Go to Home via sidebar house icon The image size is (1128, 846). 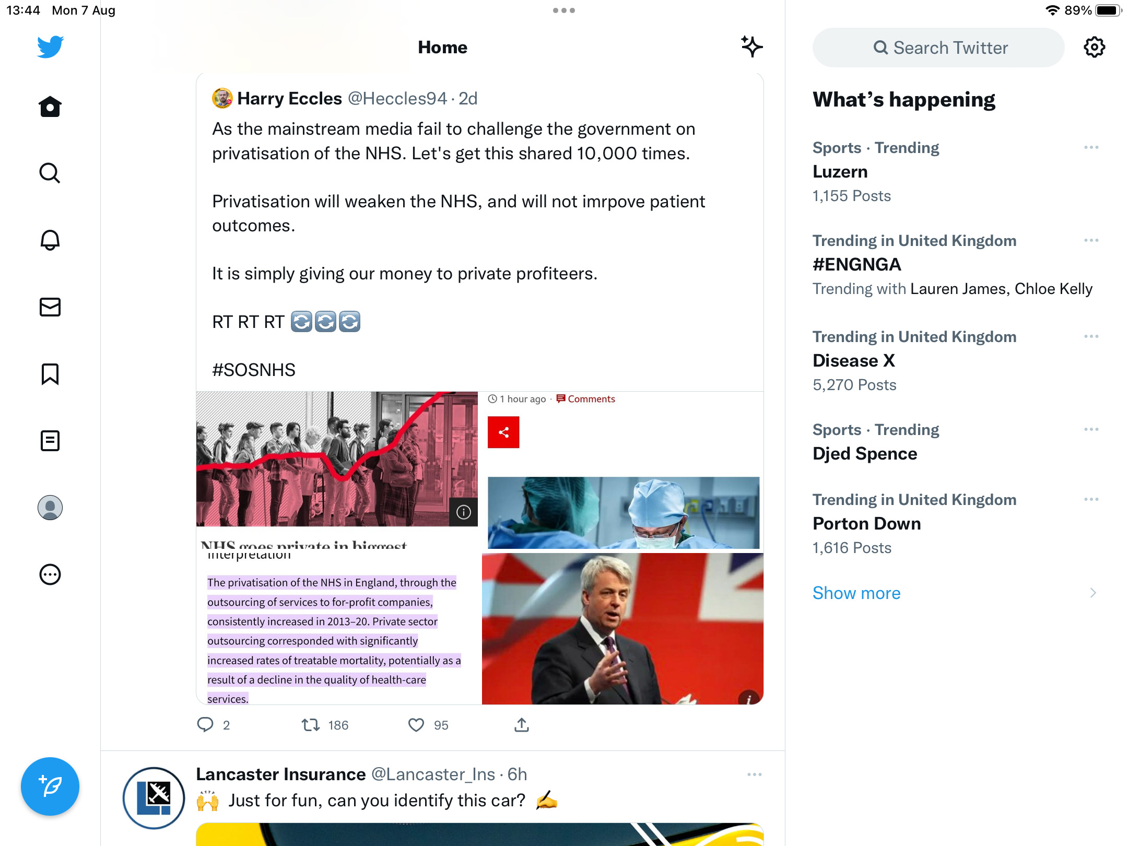coord(50,107)
